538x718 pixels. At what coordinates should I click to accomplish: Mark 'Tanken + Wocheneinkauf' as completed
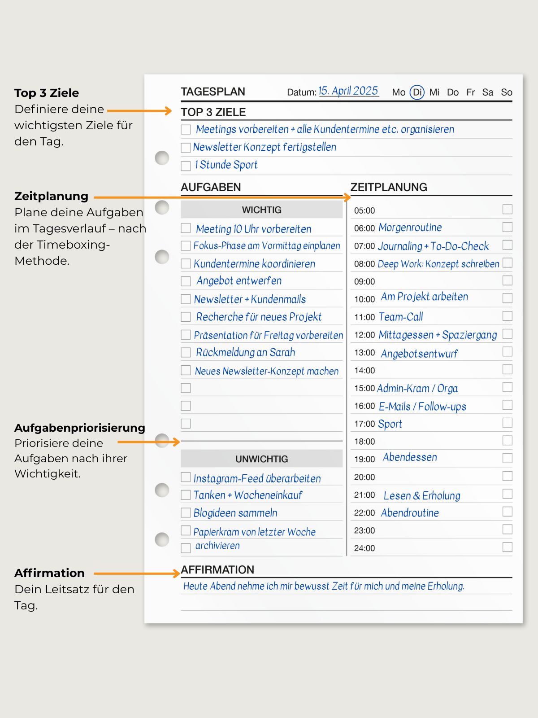pyautogui.click(x=186, y=495)
